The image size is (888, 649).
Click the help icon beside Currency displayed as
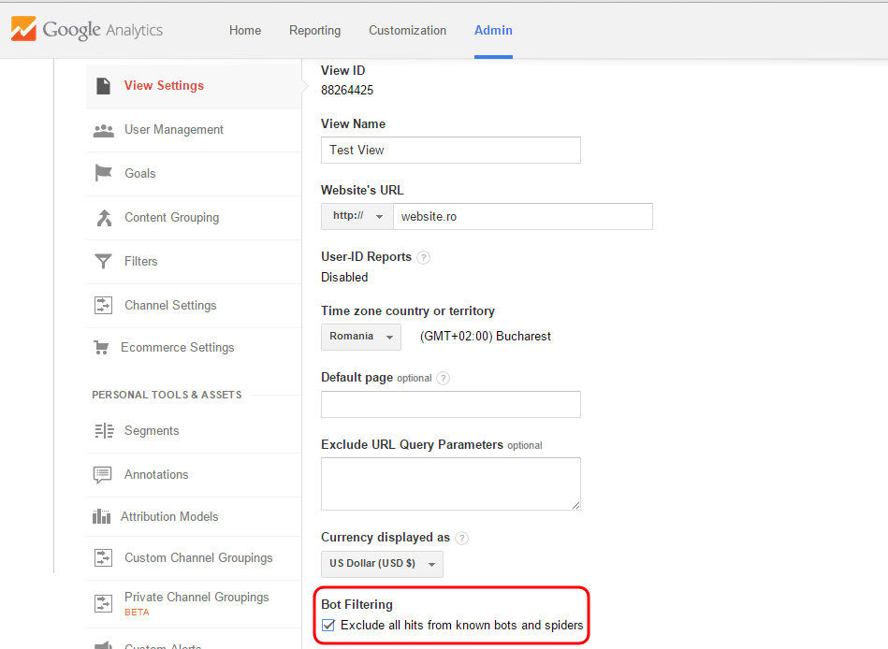pyautogui.click(x=461, y=538)
